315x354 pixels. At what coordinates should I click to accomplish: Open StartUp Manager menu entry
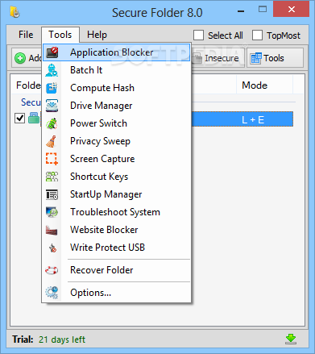[116, 194]
